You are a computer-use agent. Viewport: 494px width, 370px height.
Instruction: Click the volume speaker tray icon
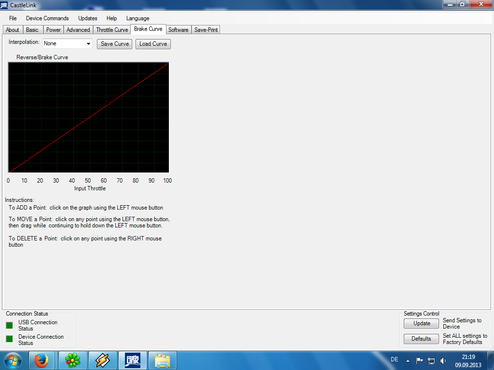443,360
